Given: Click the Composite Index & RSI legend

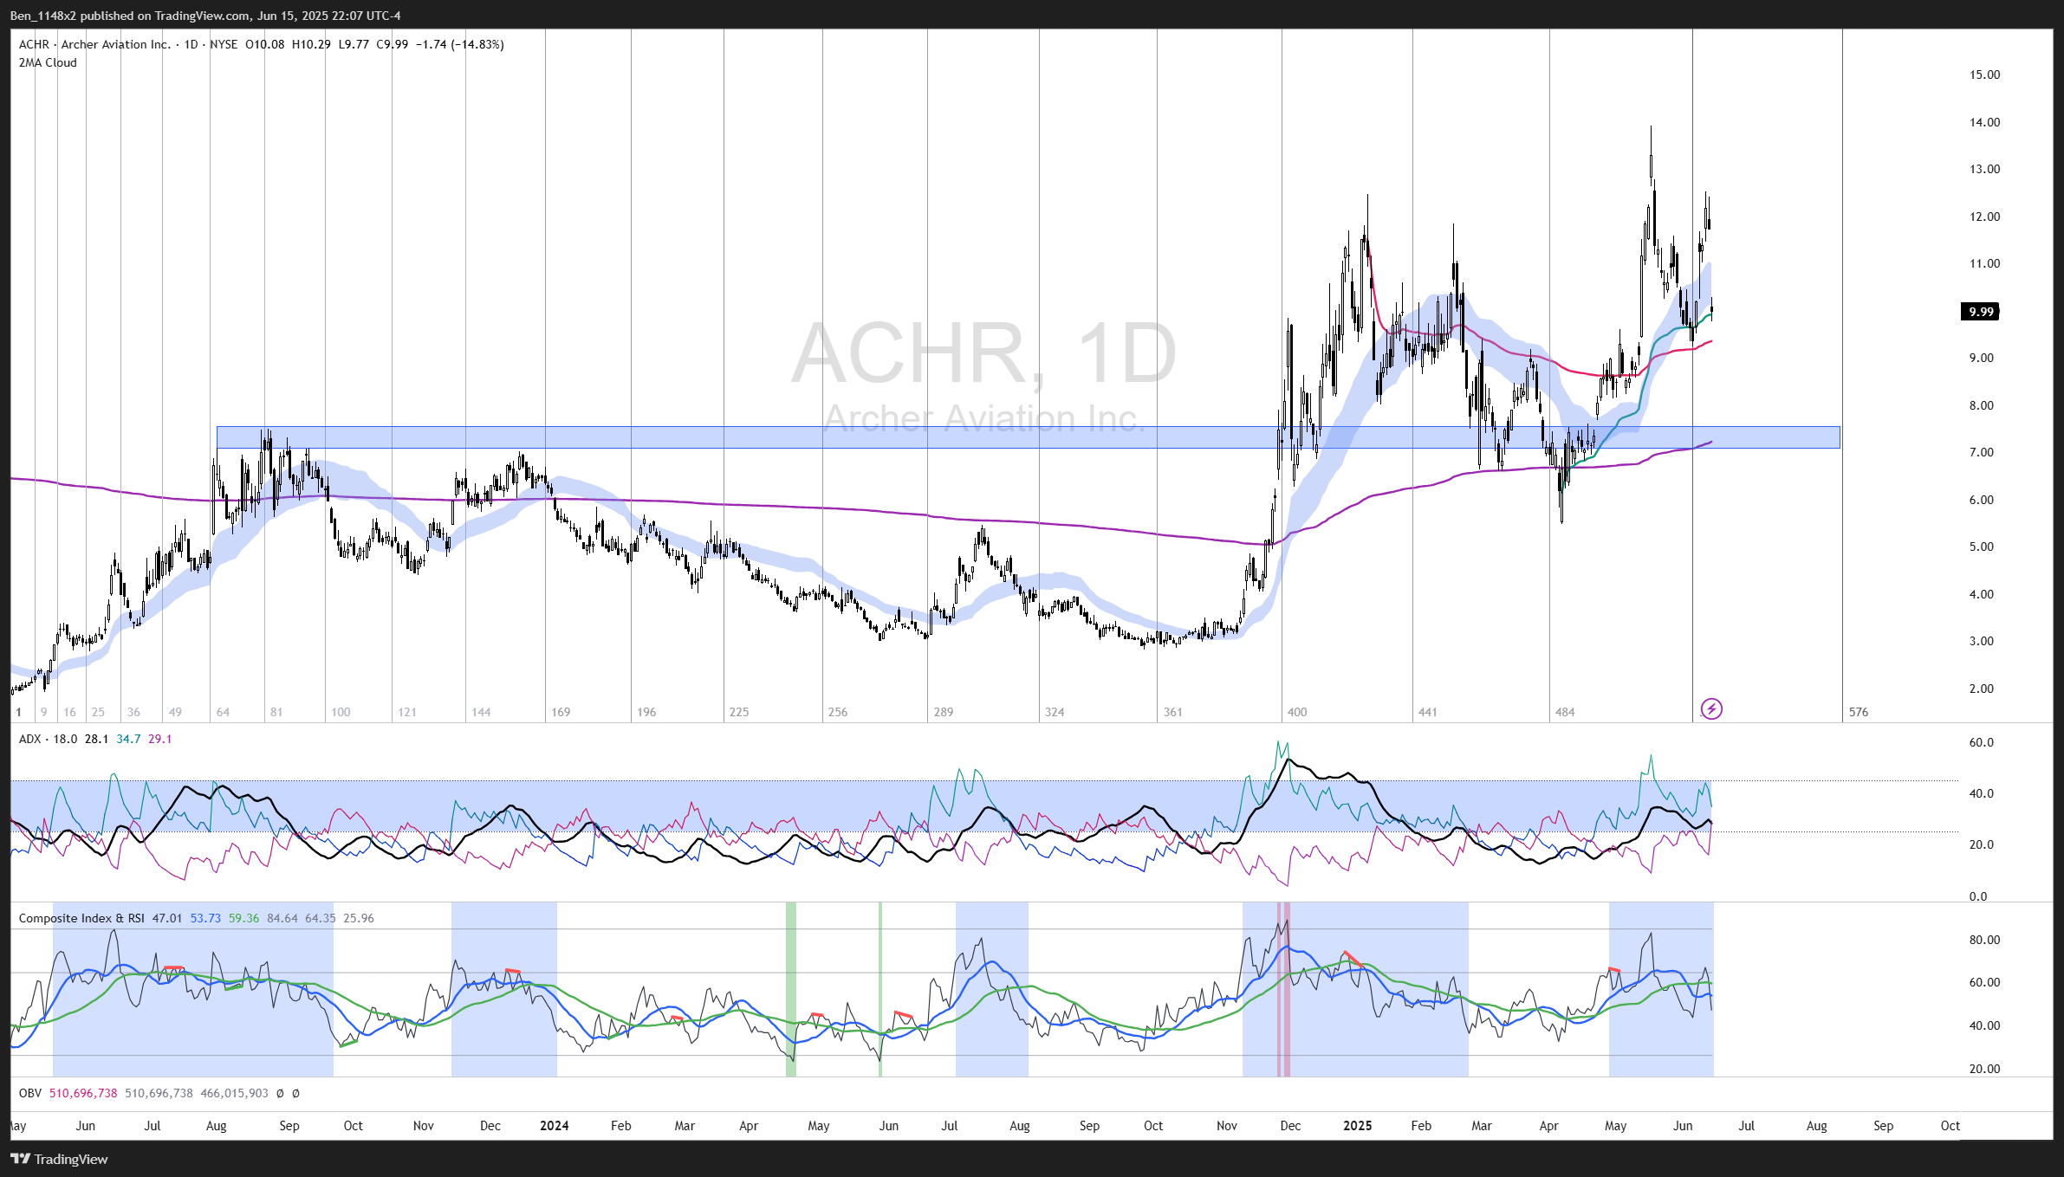Looking at the screenshot, I should click(81, 918).
